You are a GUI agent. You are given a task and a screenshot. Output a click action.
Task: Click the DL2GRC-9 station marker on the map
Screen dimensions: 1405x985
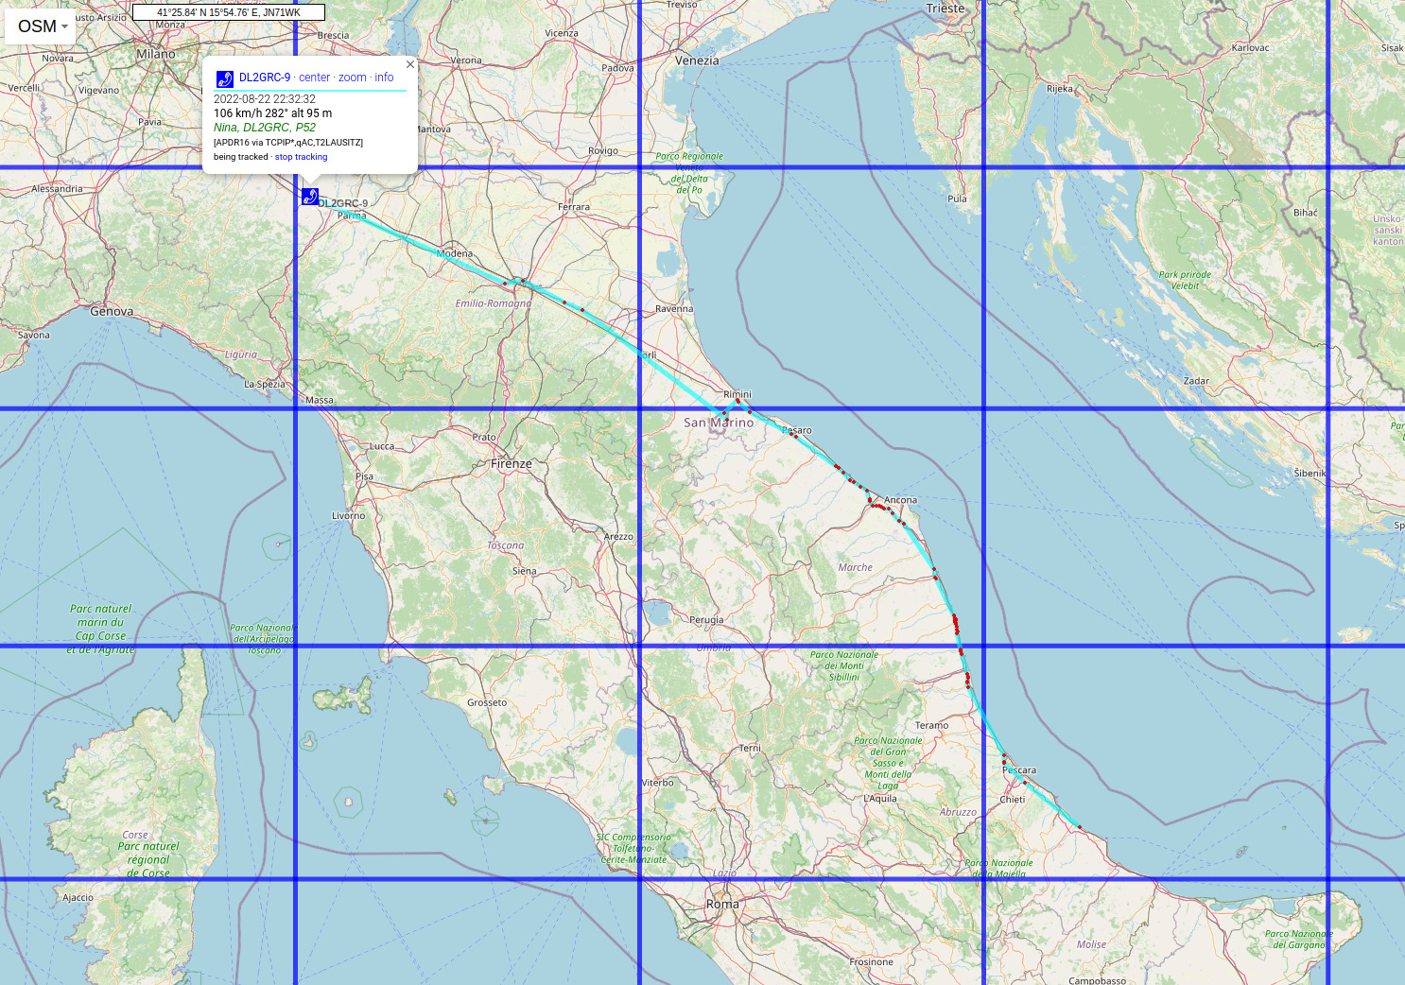308,198
